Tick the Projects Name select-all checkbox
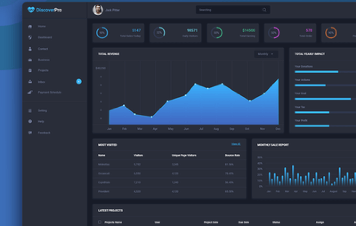This screenshot has height=226, width=356. click(99, 222)
